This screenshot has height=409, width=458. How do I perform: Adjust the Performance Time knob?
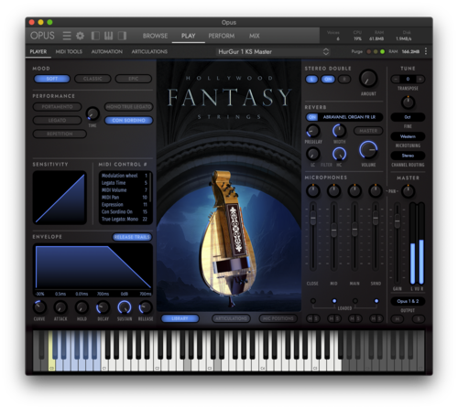pyautogui.click(x=93, y=113)
